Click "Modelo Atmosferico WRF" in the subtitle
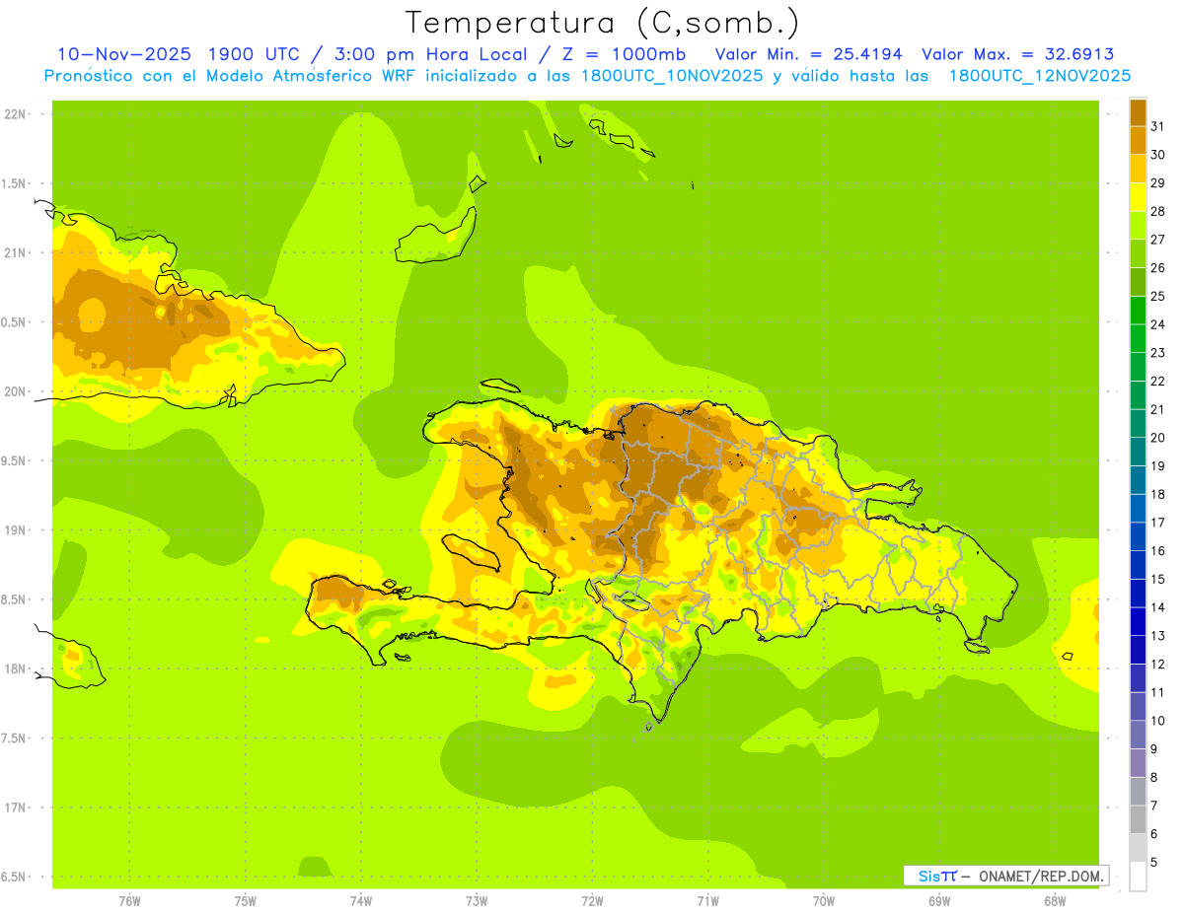 312,75
